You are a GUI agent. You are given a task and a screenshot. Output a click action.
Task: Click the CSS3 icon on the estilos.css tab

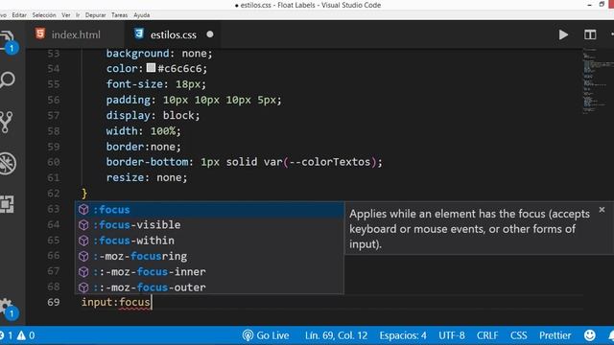(x=138, y=34)
